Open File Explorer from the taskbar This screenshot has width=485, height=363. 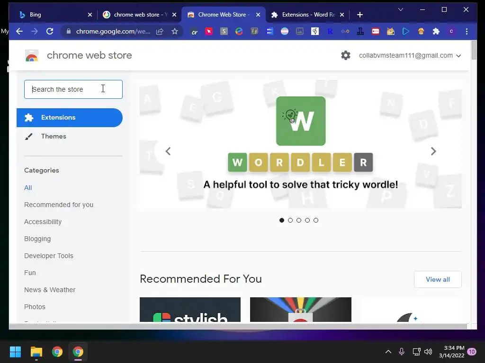(x=36, y=352)
